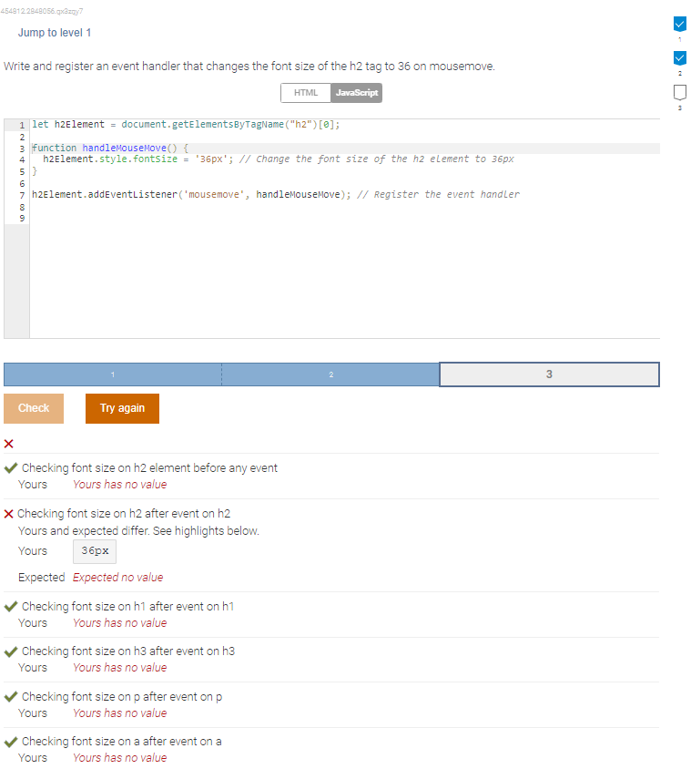The height and width of the screenshot is (769, 691).
Task: Click 'Checking font size on h2 element before any event'
Action: tap(150, 468)
